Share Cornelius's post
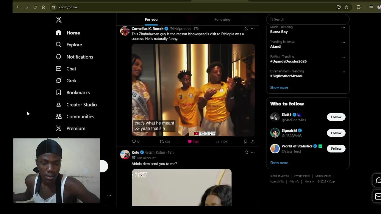 pos(253,142)
